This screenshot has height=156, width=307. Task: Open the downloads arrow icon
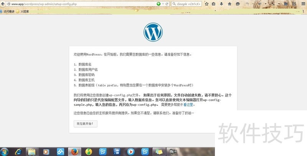[x=221, y=4]
